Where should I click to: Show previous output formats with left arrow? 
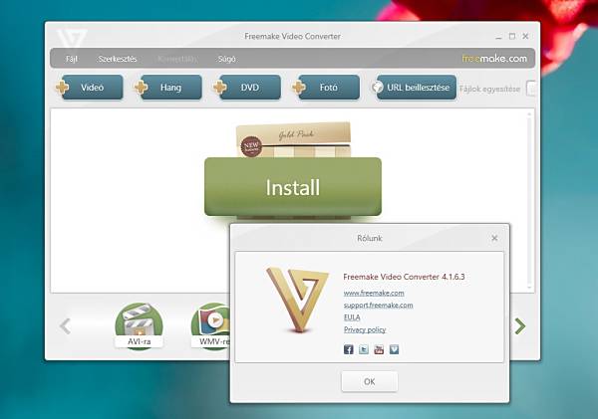point(65,326)
